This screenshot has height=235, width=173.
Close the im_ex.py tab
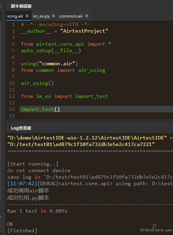coord(53,16)
